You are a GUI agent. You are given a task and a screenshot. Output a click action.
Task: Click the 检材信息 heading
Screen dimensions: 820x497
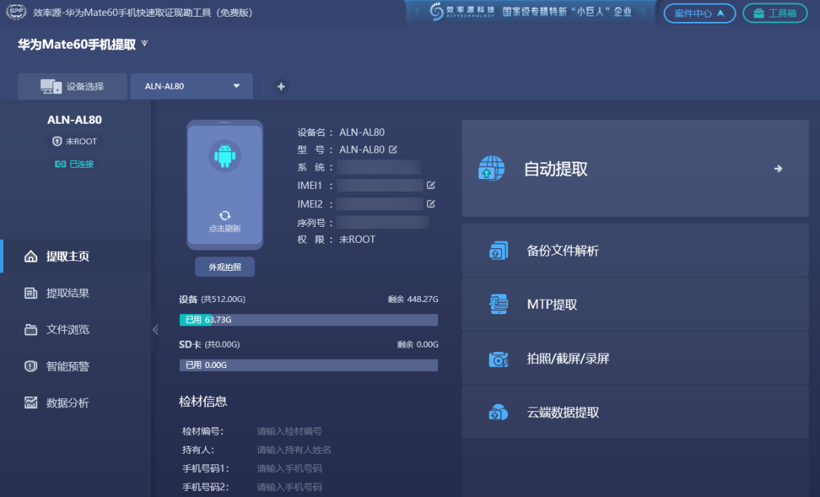203,401
